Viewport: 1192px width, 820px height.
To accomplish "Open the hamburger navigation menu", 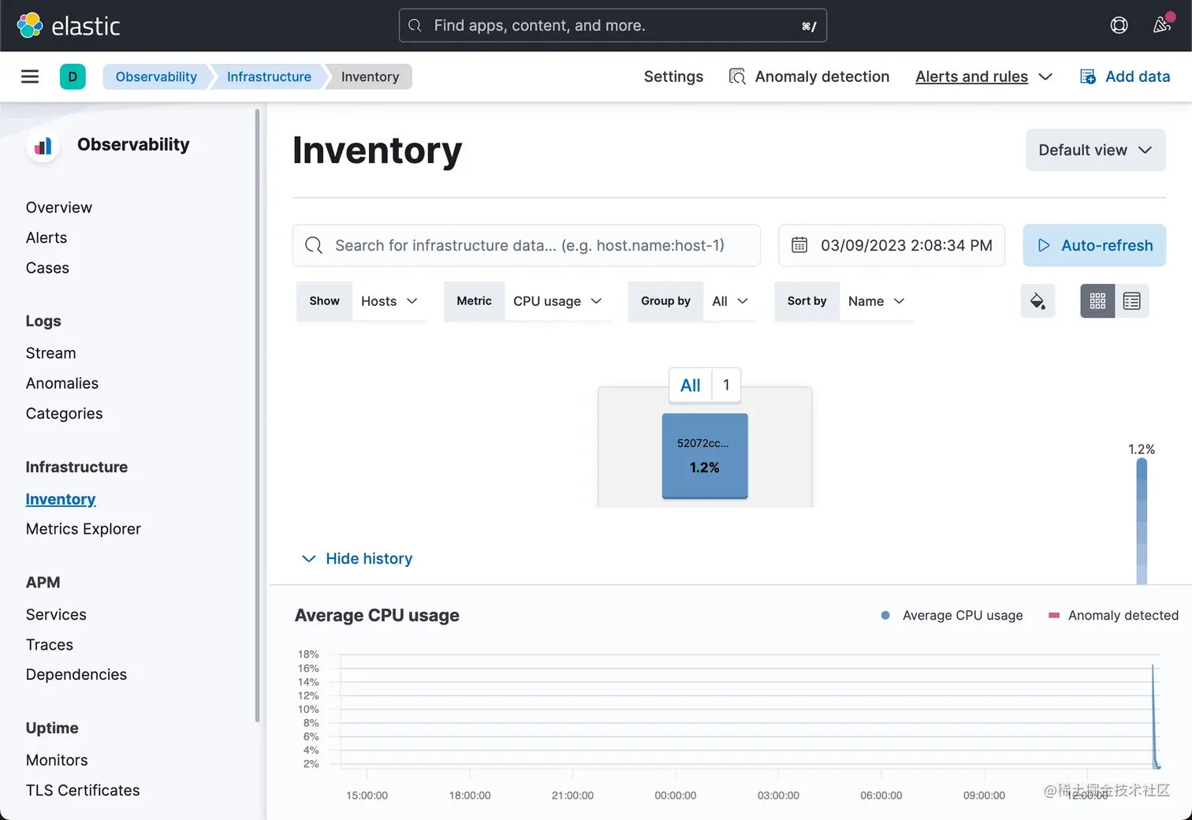I will tap(30, 76).
